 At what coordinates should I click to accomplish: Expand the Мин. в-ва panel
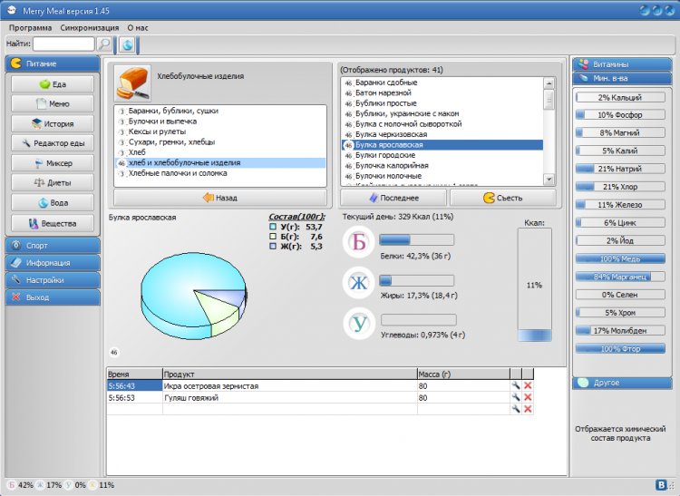click(622, 79)
